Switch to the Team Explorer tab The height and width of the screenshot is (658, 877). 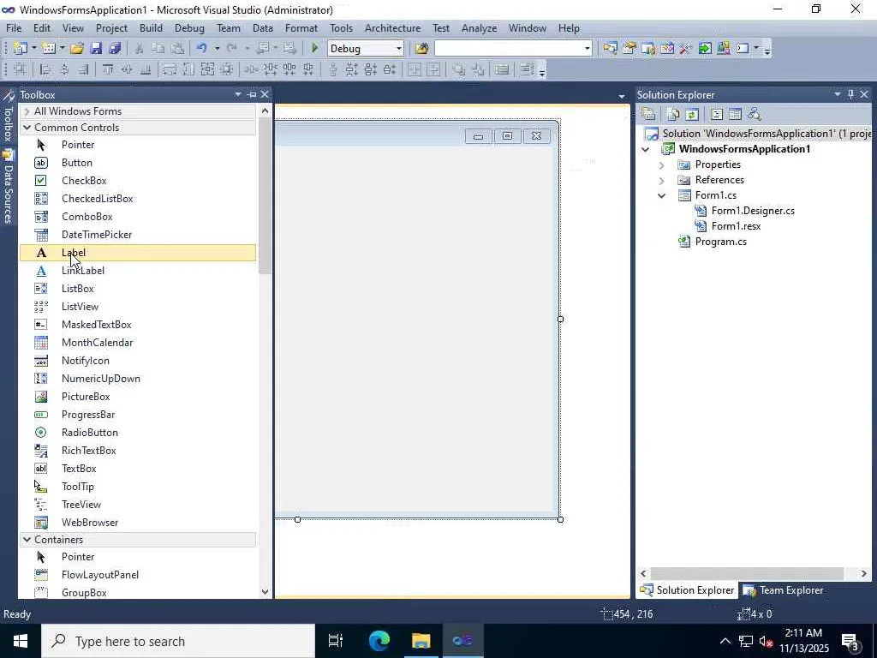click(x=784, y=590)
